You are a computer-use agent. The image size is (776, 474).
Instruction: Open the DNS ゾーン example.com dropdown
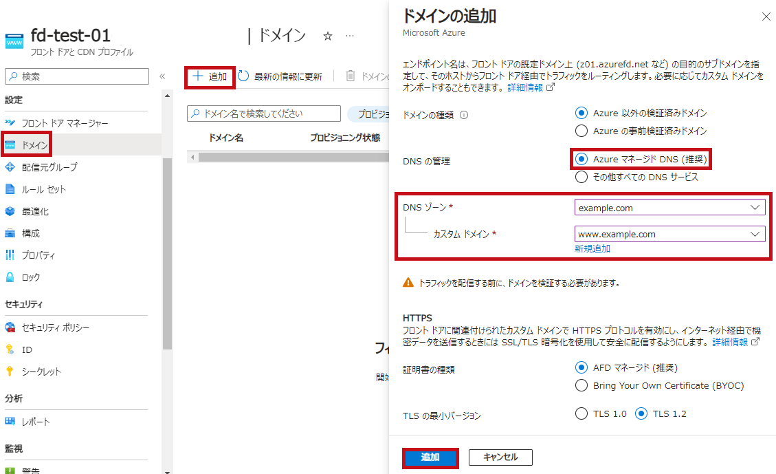point(669,208)
